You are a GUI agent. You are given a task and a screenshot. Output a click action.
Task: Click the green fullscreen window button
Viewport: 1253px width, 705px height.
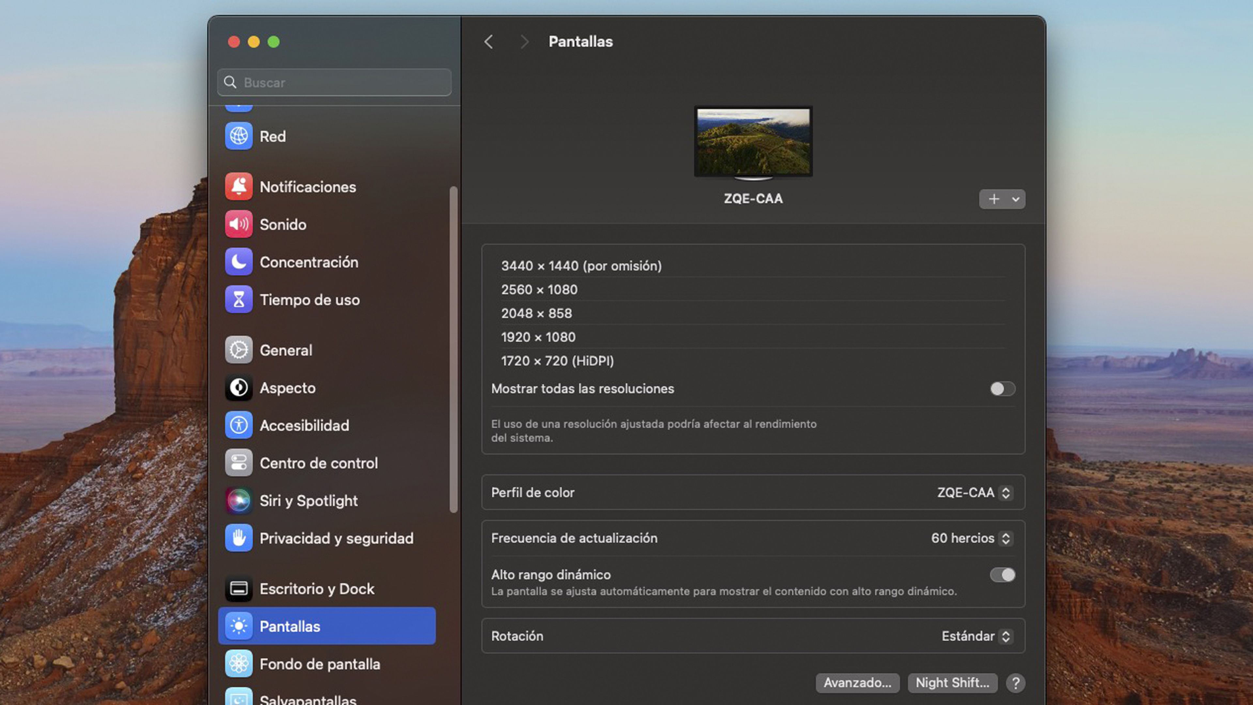[x=274, y=42]
